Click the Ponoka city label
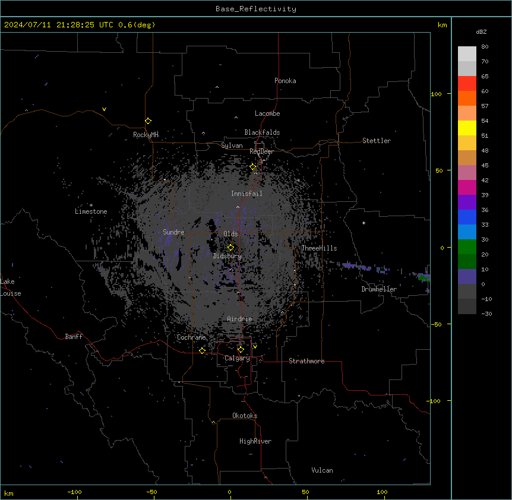 point(285,81)
